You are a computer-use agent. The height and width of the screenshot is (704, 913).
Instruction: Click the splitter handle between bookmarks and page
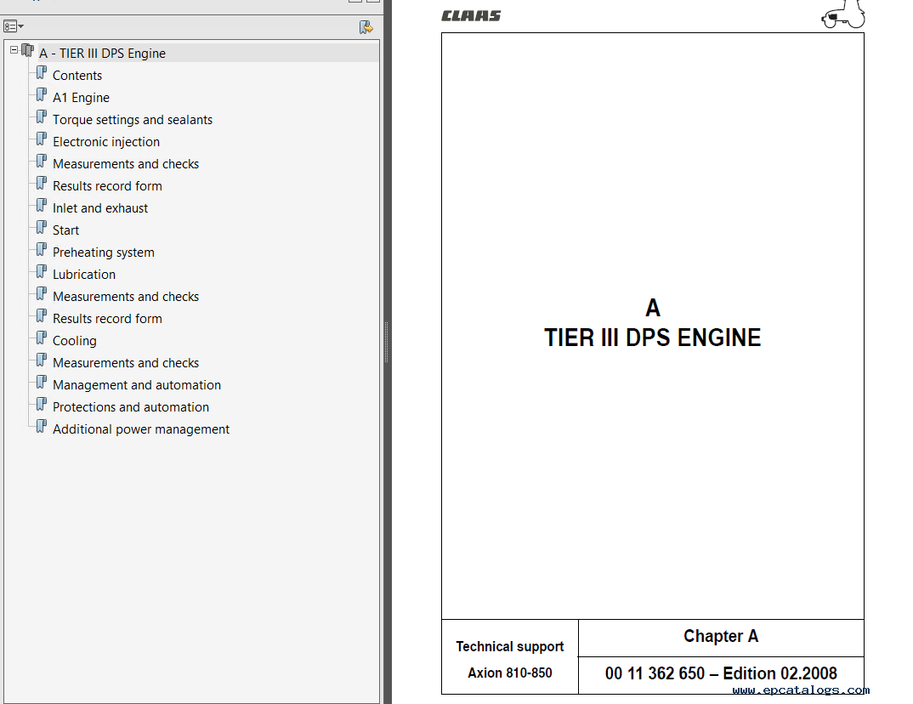387,343
